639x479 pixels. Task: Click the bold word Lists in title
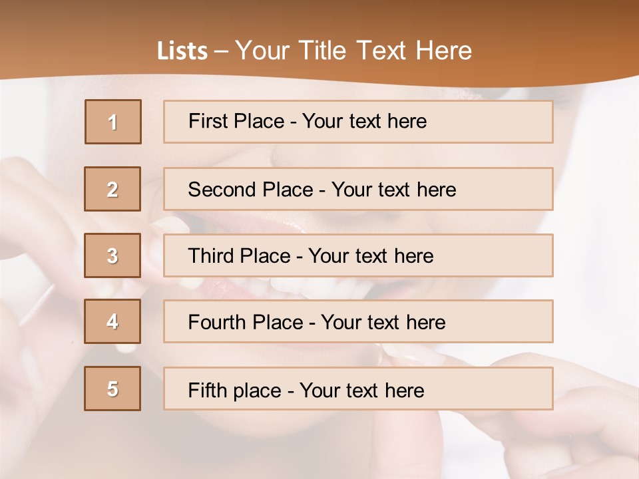click(182, 51)
